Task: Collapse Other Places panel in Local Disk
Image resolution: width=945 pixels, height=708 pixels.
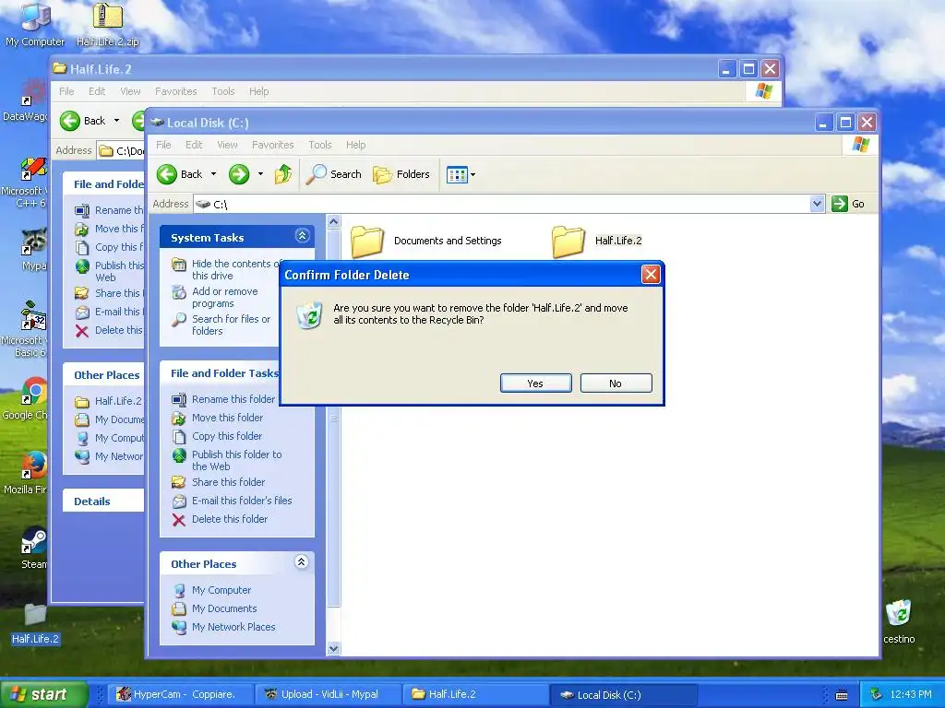Action: coord(302,562)
